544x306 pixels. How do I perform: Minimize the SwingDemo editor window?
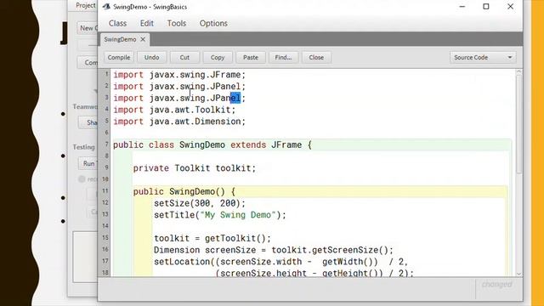(x=462, y=7)
